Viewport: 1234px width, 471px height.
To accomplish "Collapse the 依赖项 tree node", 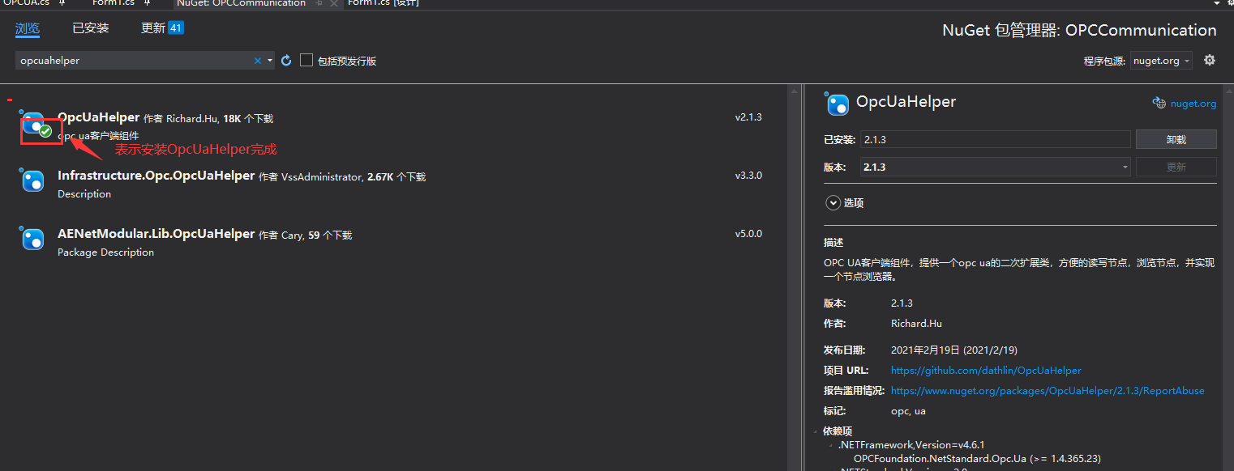I will pos(816,431).
